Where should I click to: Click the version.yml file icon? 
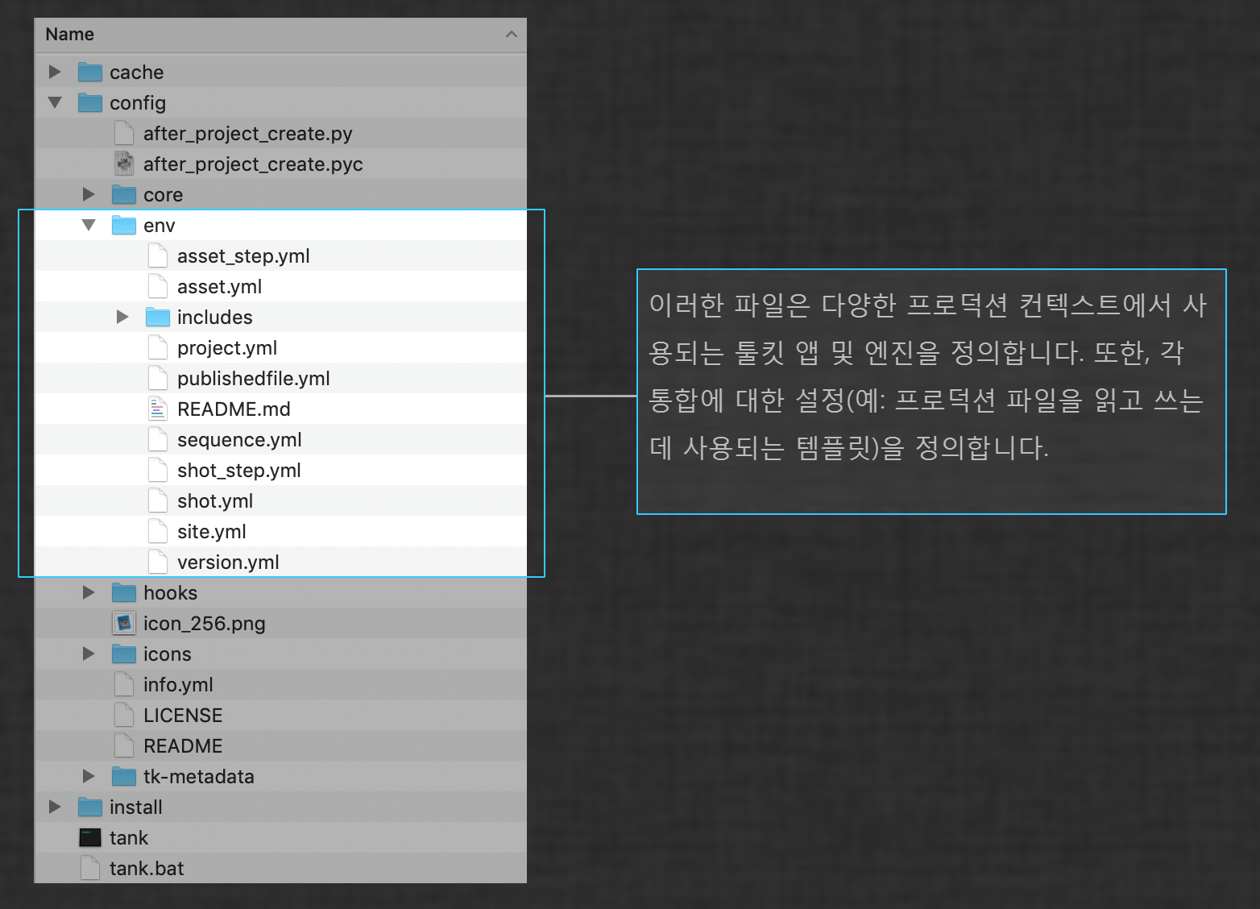[x=158, y=562]
